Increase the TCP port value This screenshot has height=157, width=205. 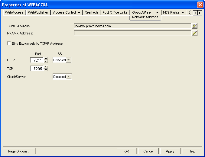pos(46,67)
